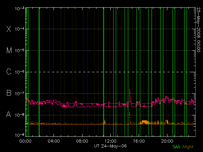203x152 pixels.
Task: Click the orange flux spike near 14:40
Action: [130, 117]
